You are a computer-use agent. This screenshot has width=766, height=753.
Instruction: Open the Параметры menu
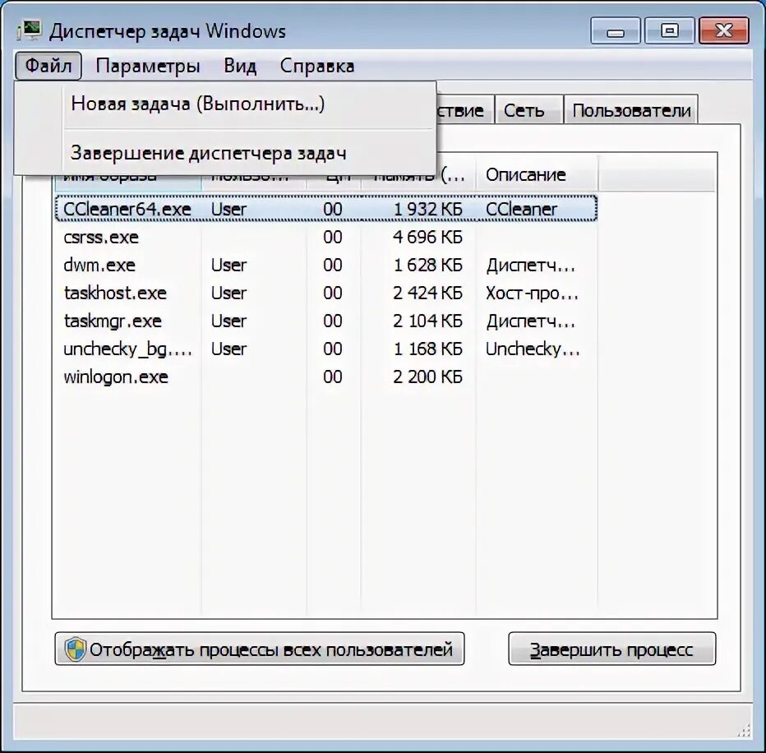click(148, 66)
